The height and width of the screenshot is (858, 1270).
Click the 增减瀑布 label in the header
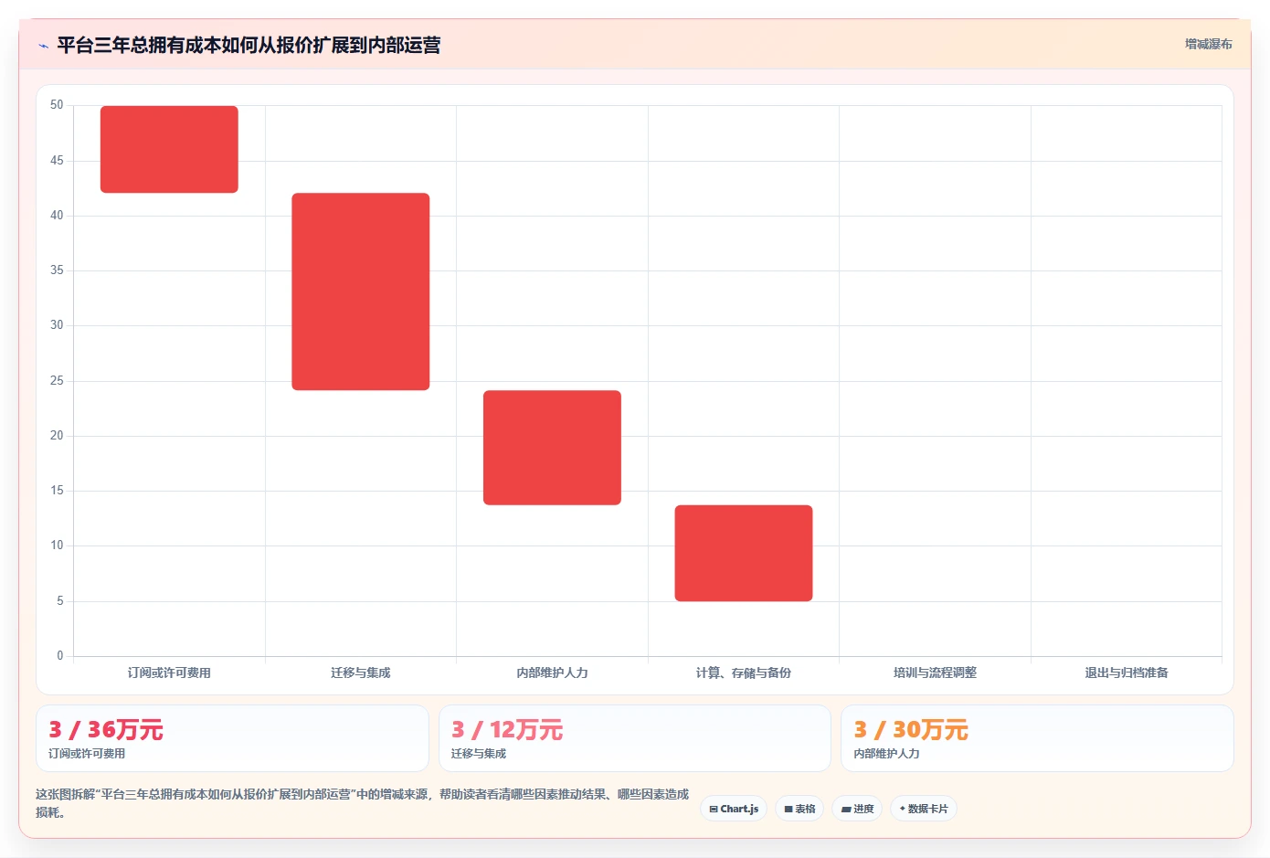pyautogui.click(x=1208, y=44)
